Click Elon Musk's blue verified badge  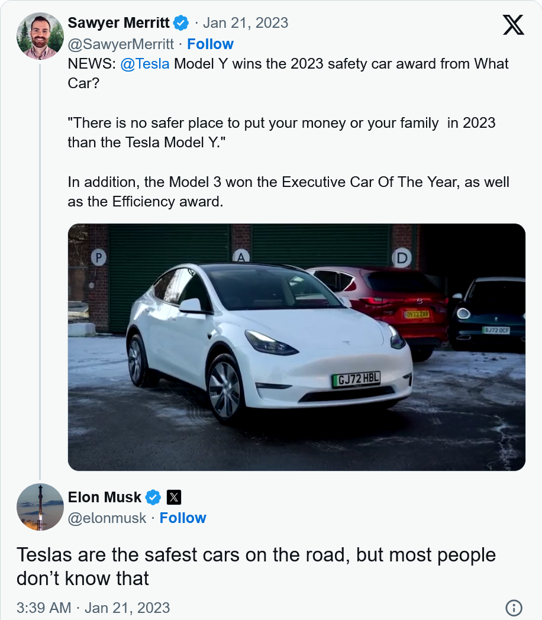[153, 498]
